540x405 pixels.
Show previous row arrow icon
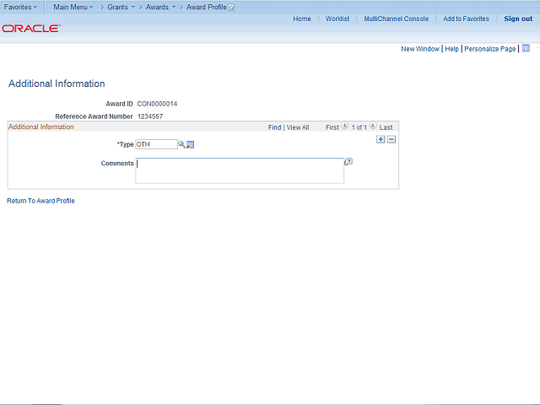pos(344,126)
